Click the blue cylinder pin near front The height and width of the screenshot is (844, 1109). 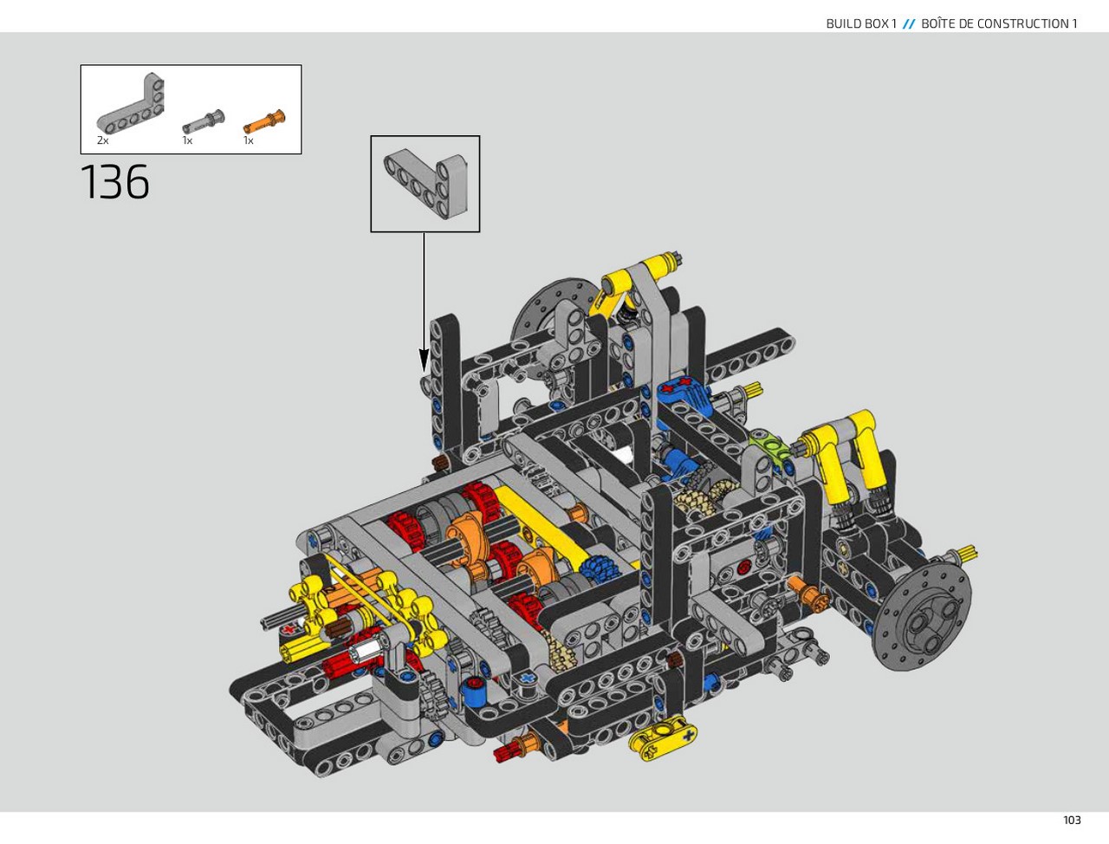point(475,691)
